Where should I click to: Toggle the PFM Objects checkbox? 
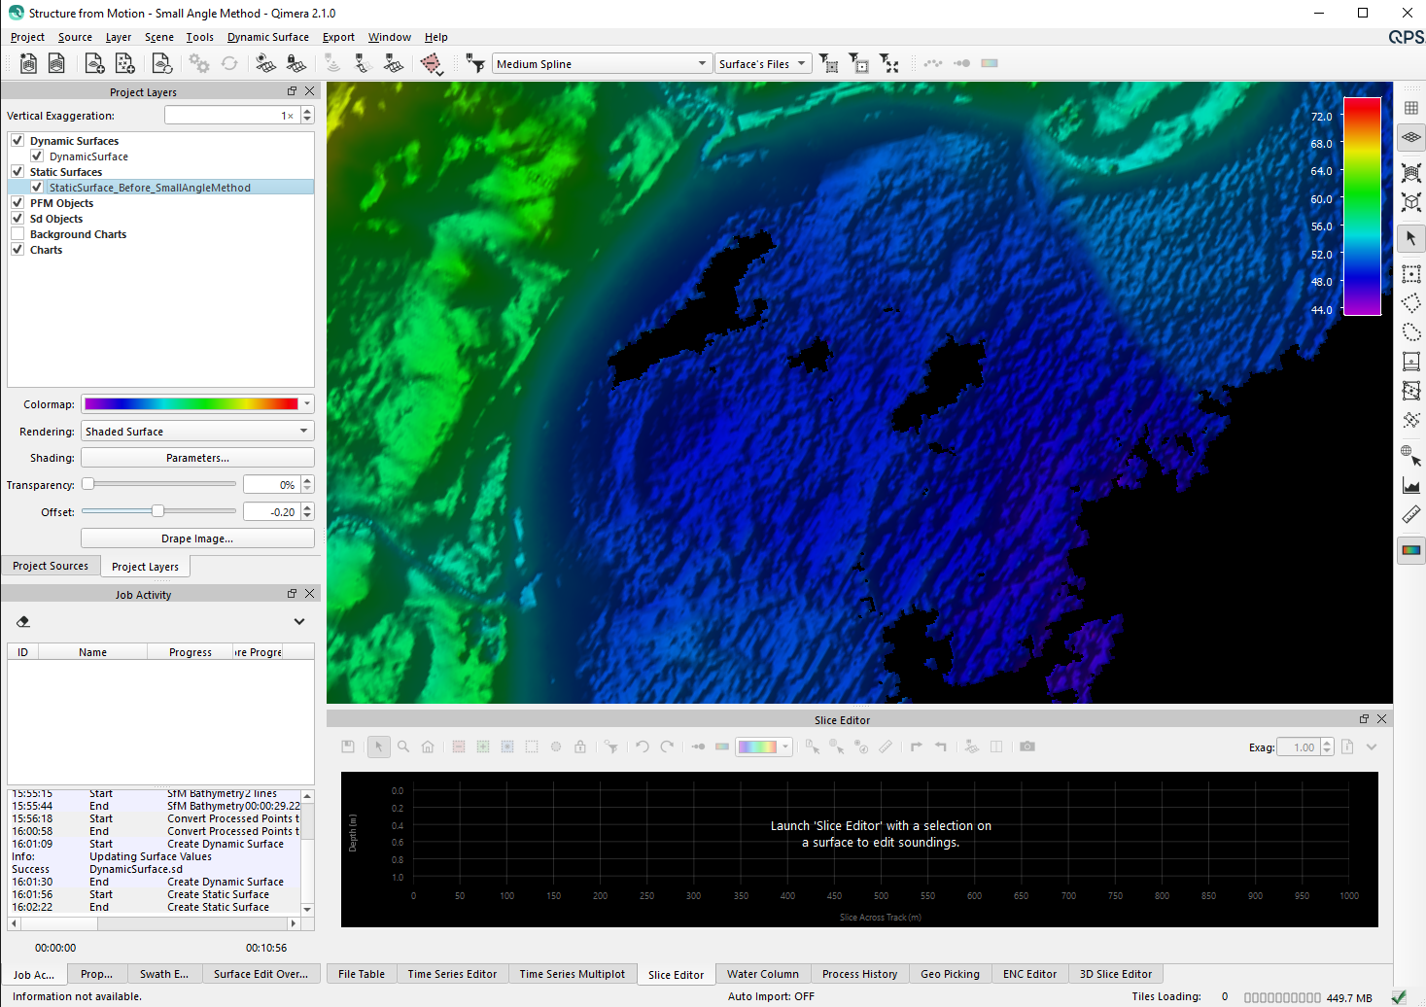(x=17, y=203)
